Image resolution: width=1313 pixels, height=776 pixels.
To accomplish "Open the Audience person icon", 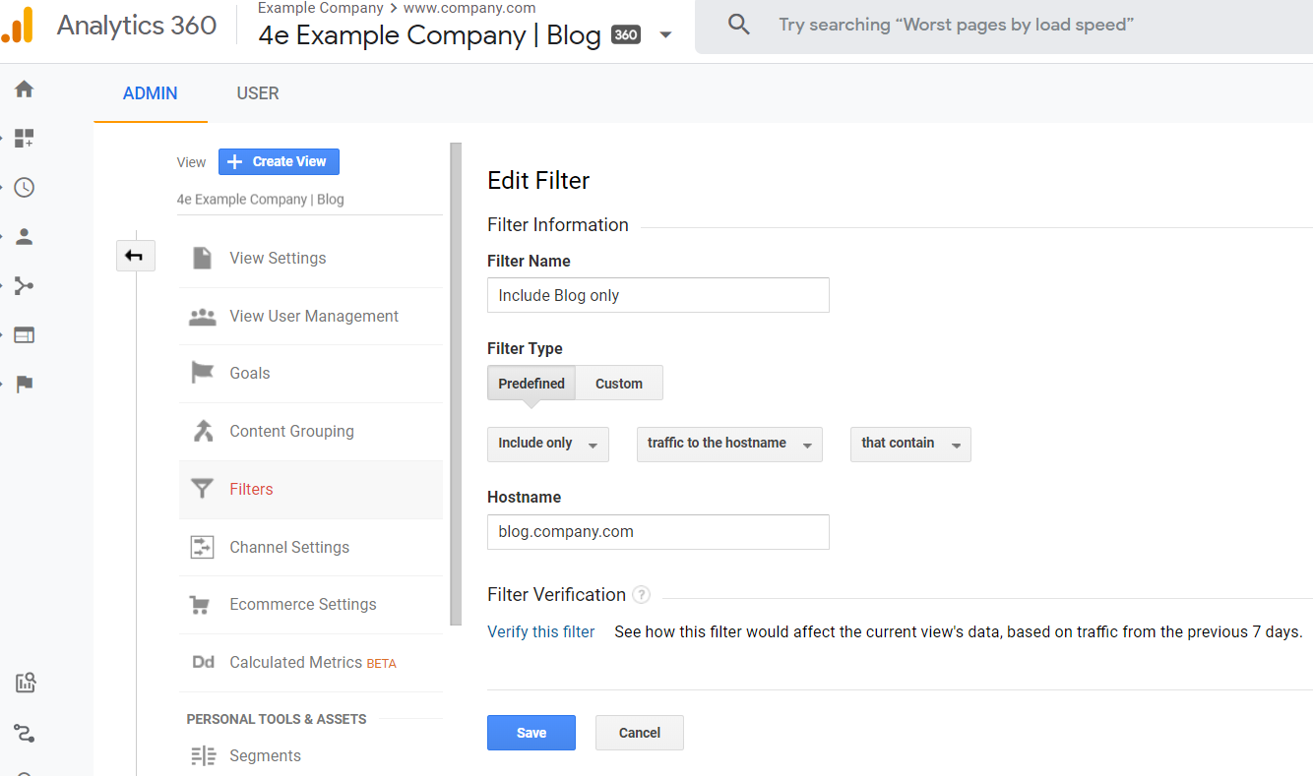I will [x=25, y=237].
